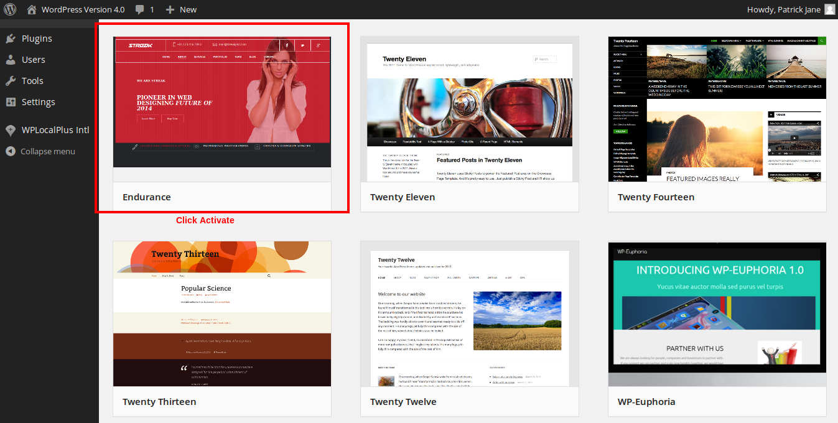Screen dimensions: 838x423
Task: Choose the WP-Euphoria theme card
Action: 717,330
